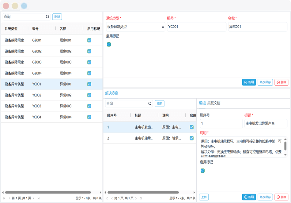The image size is (291, 203).
Task: Sort by 编号 column header
Action: tap(35, 29)
